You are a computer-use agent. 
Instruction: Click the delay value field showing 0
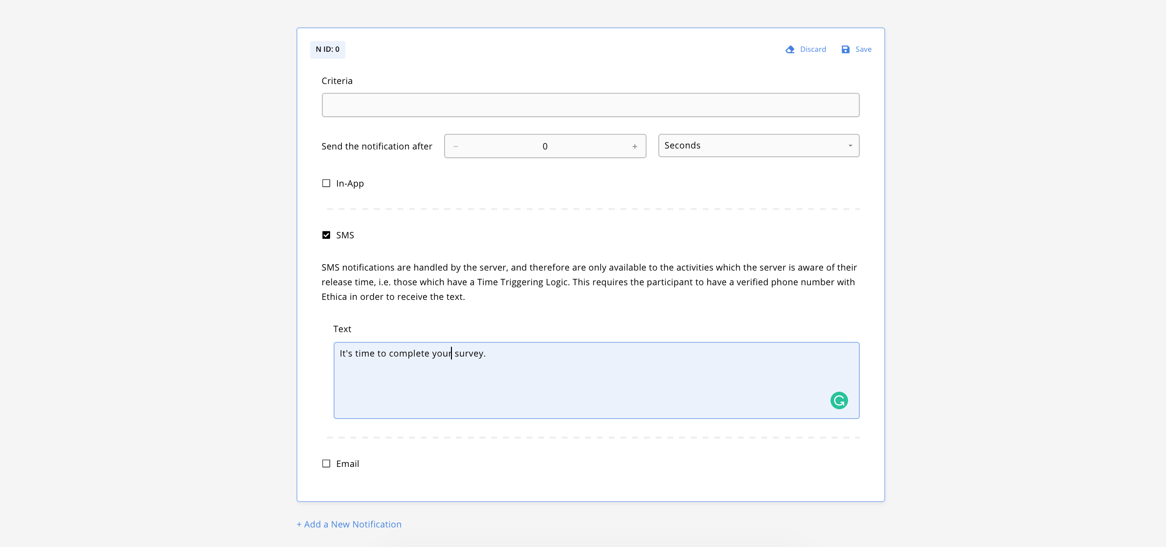pos(545,147)
